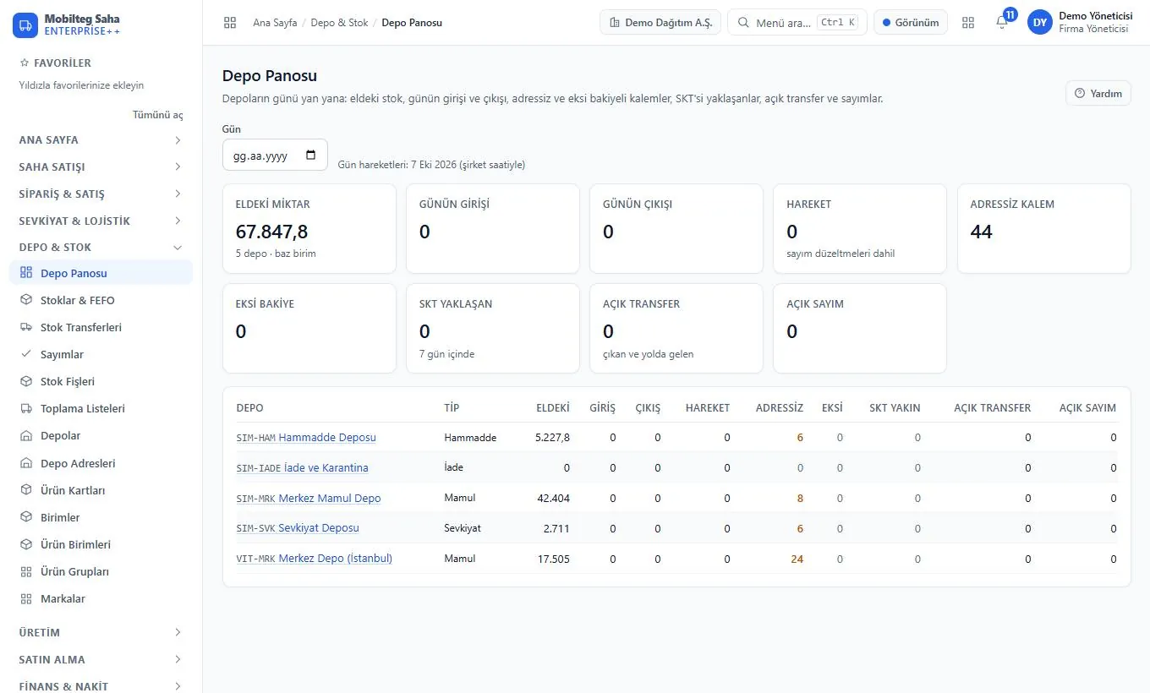
Task: Click the Depo Adresleri warehouse icon
Action: click(x=25, y=463)
